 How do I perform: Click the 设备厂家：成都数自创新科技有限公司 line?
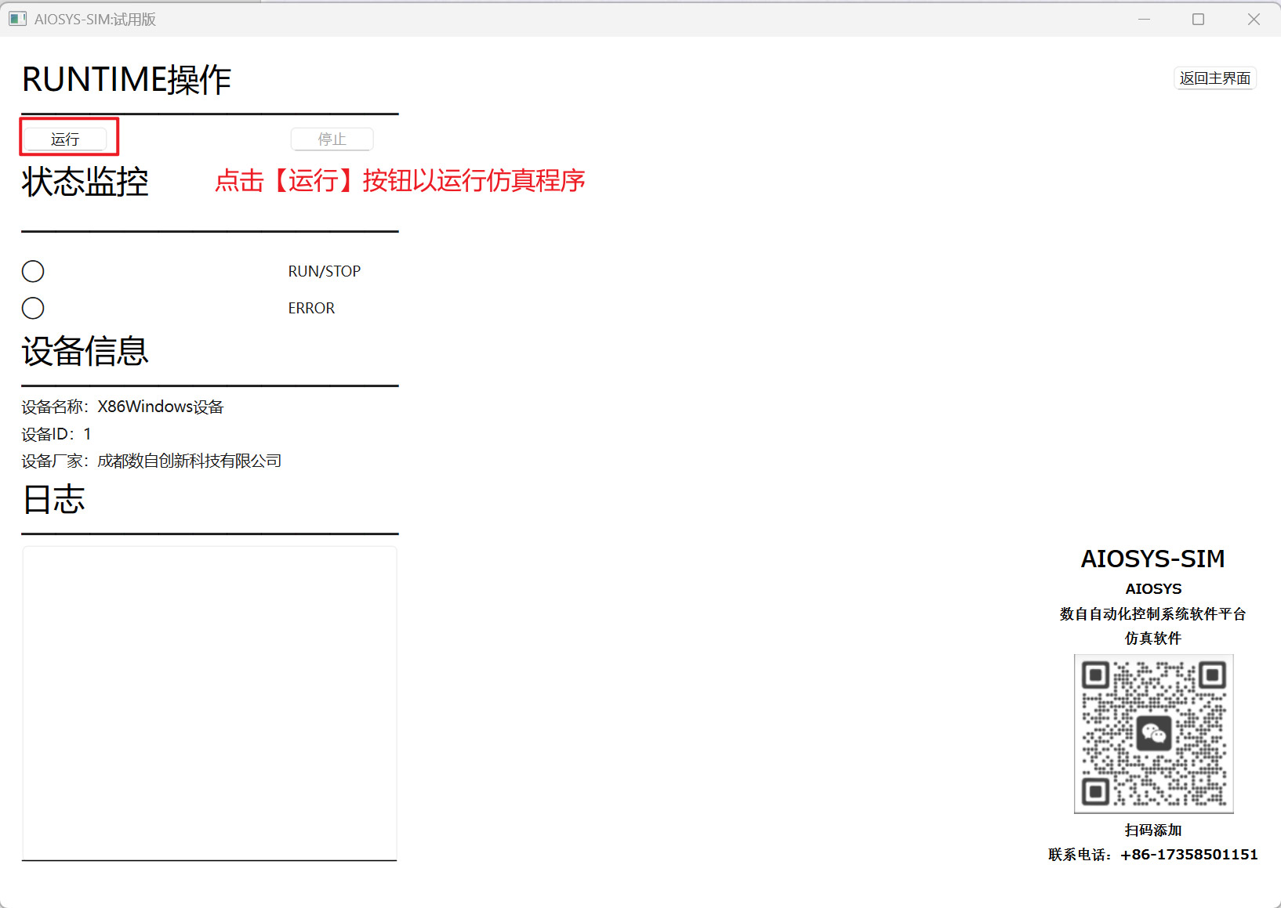click(151, 461)
